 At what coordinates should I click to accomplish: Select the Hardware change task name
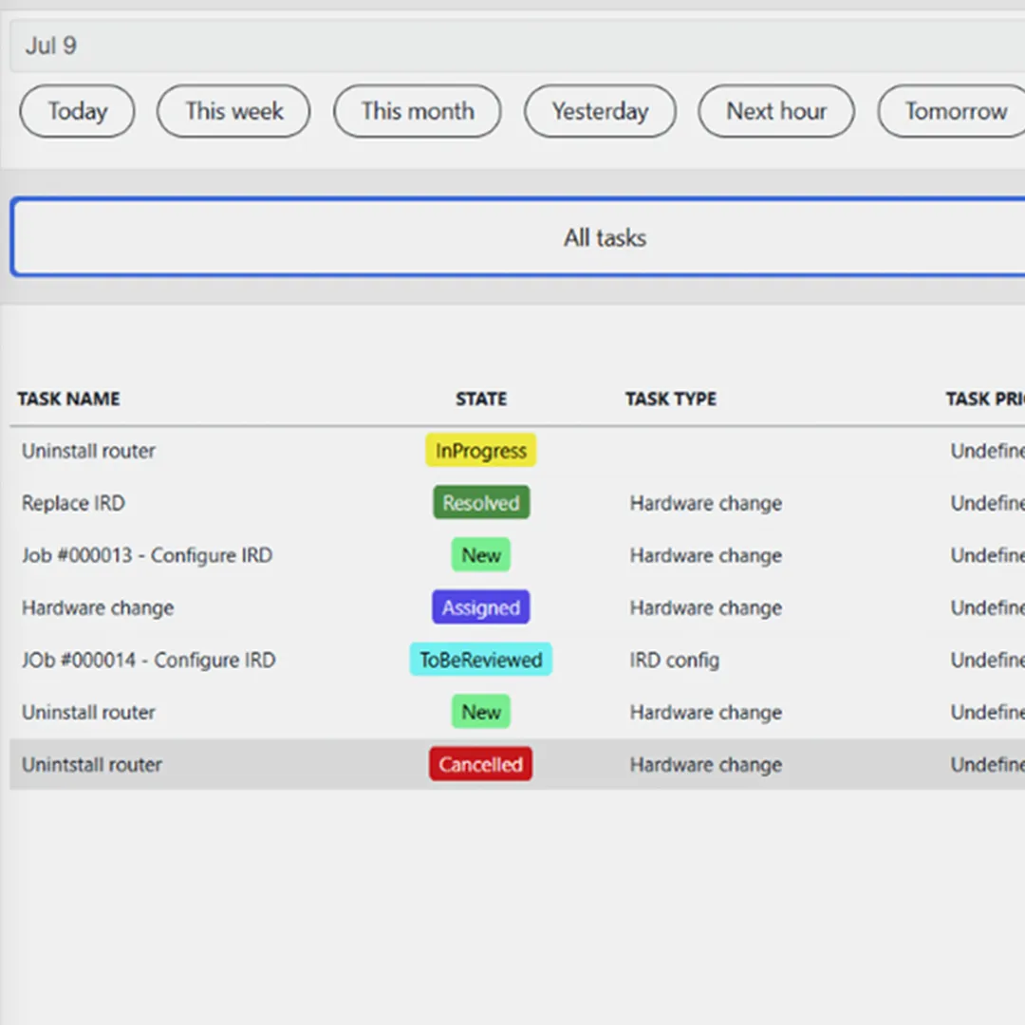coord(98,607)
